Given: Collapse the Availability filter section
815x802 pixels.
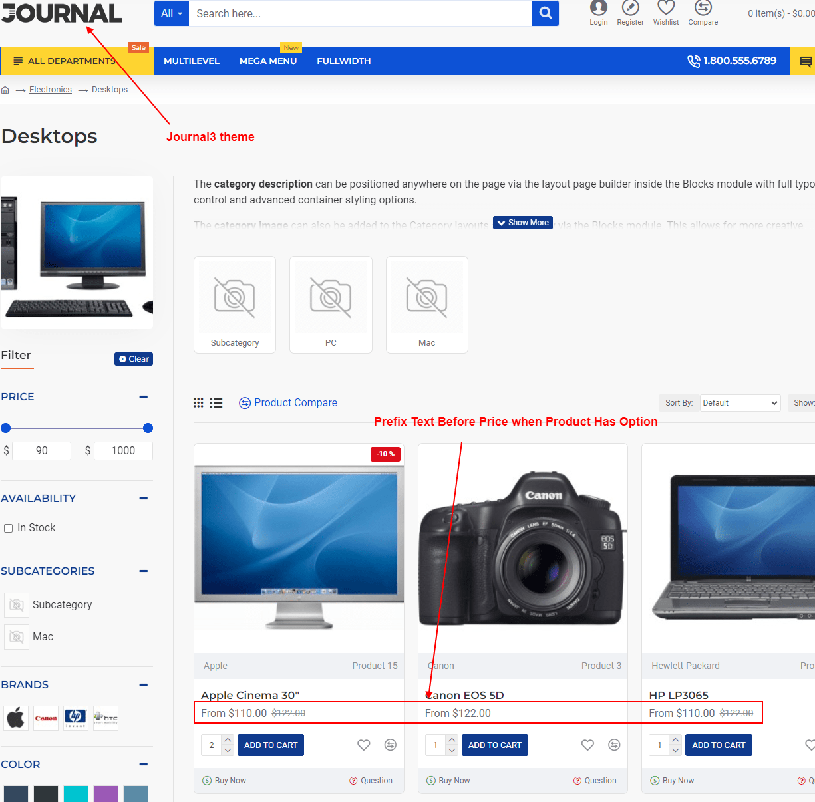Looking at the screenshot, I should click(x=144, y=499).
